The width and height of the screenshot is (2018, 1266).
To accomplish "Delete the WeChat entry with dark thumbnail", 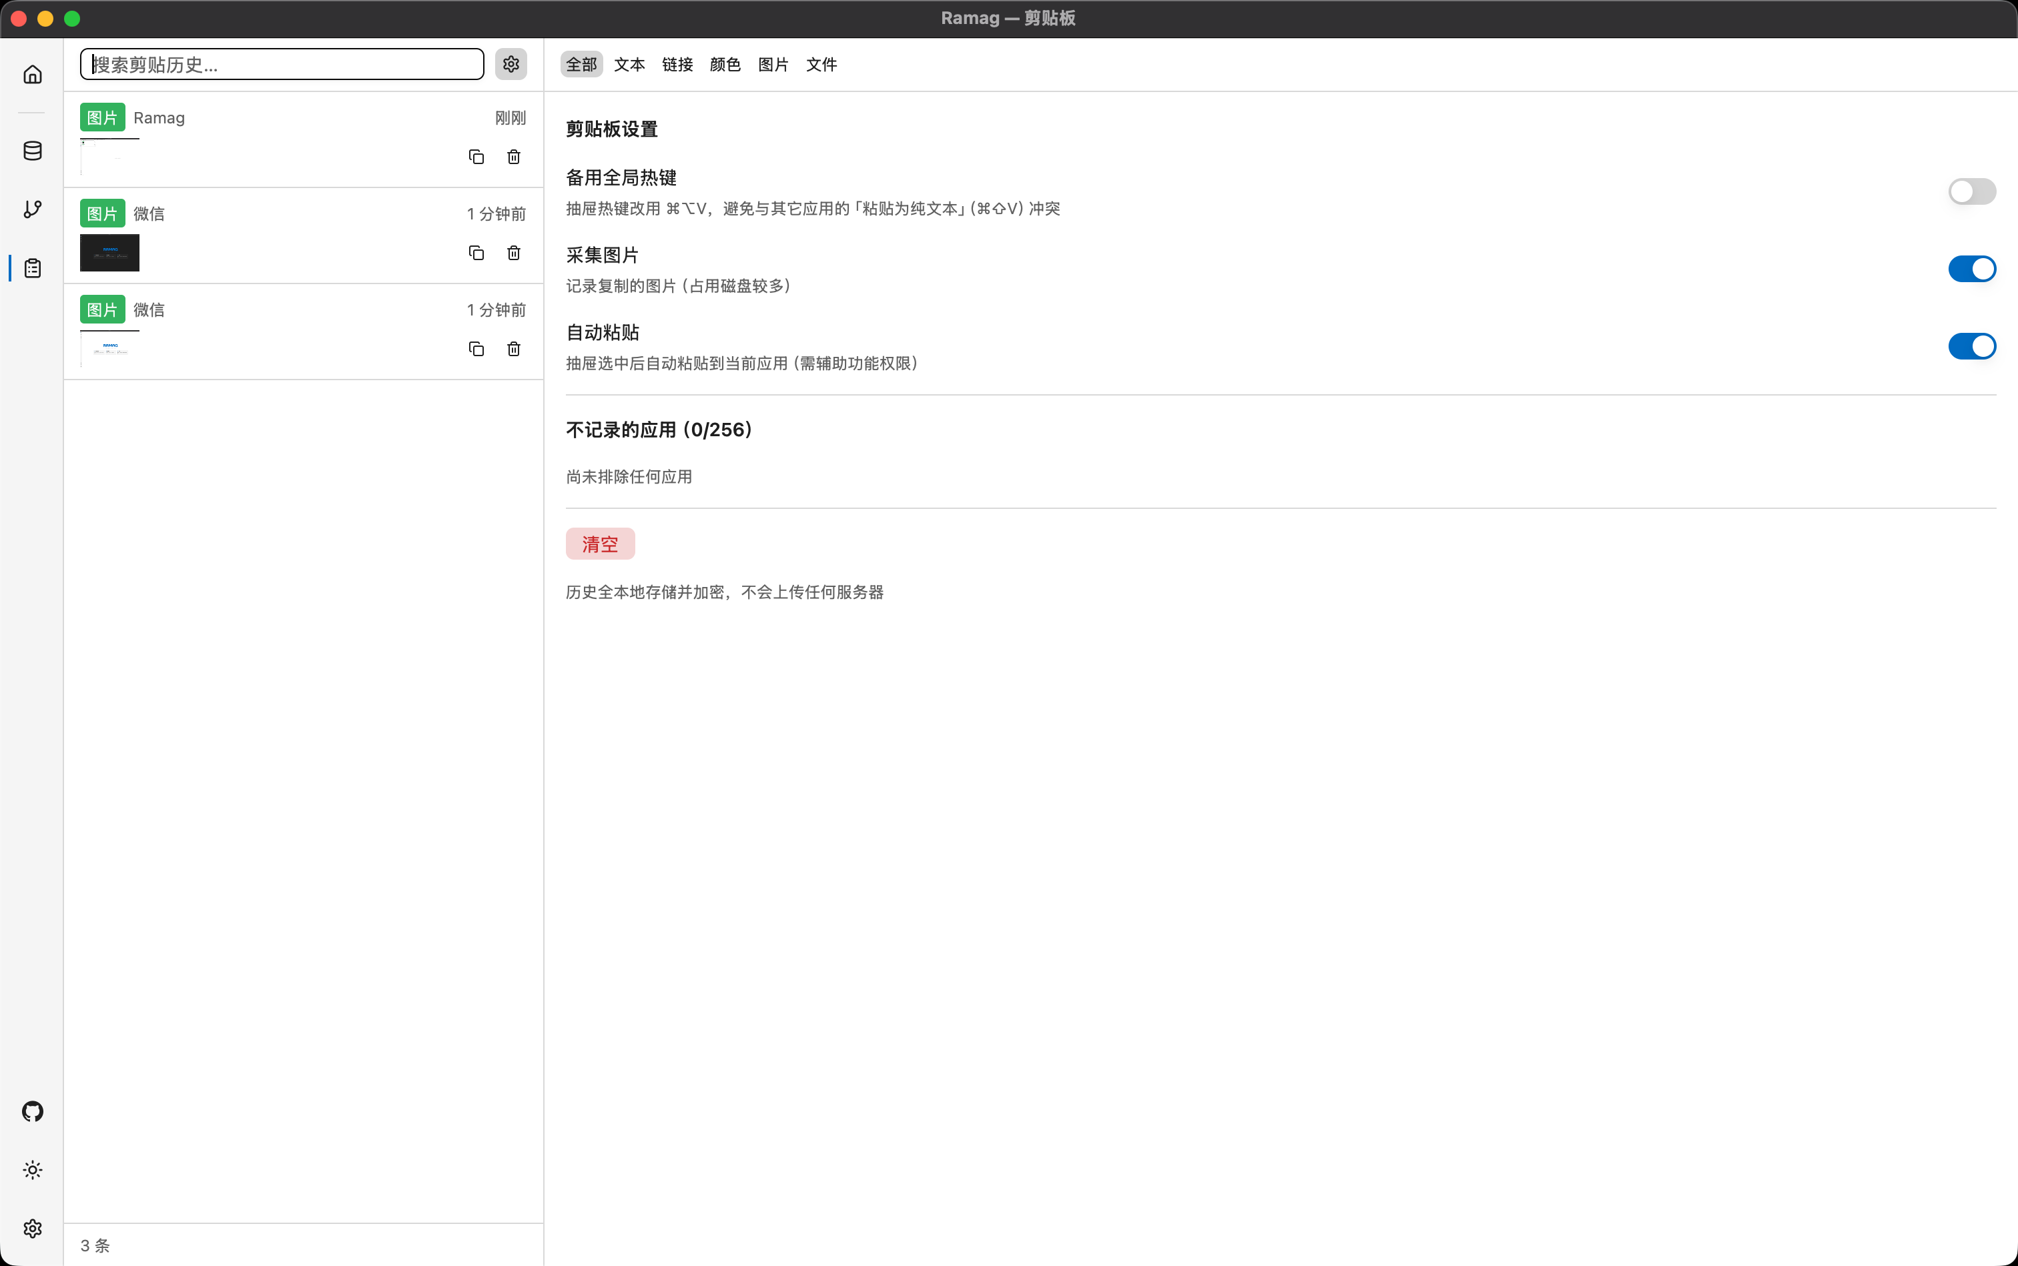I will point(513,253).
